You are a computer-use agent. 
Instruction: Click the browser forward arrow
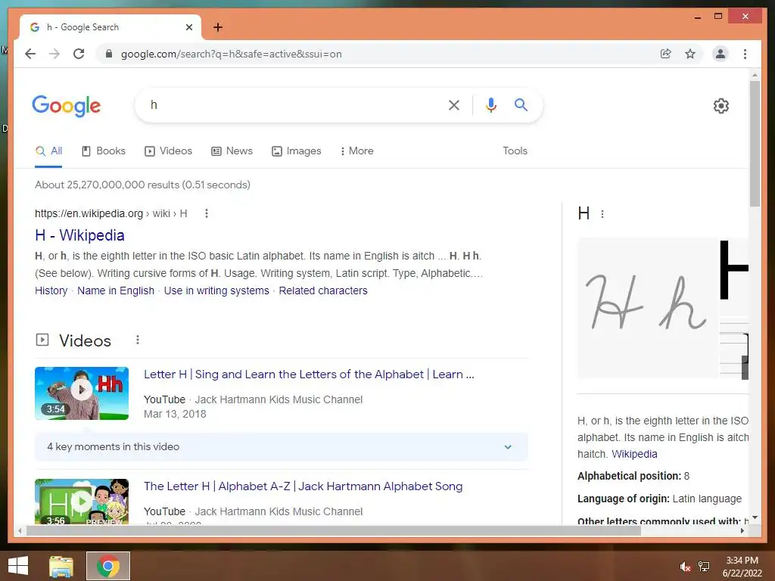click(x=54, y=54)
